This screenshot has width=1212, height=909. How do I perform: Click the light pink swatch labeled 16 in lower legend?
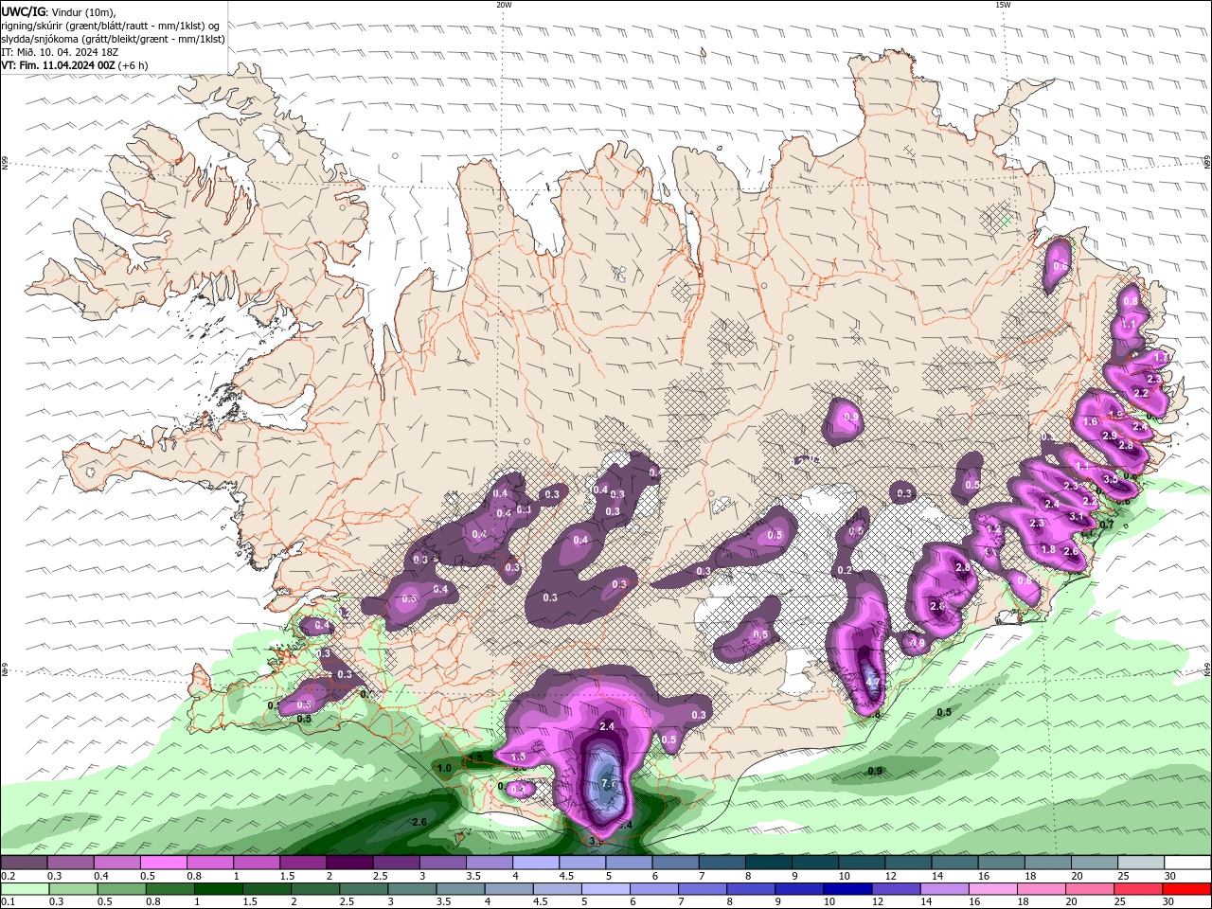(x=992, y=889)
